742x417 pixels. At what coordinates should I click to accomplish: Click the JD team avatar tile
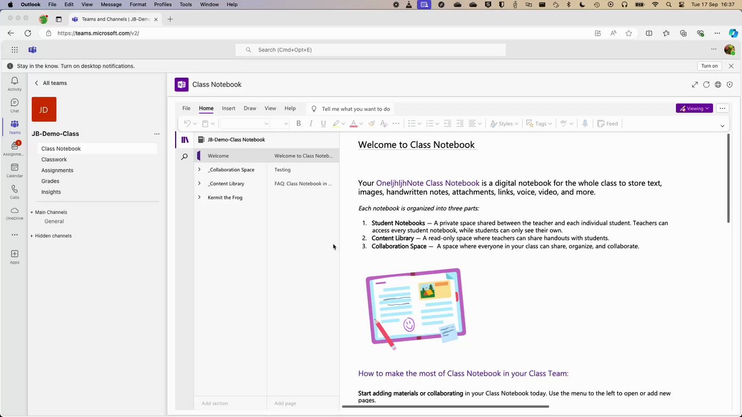coord(43,109)
